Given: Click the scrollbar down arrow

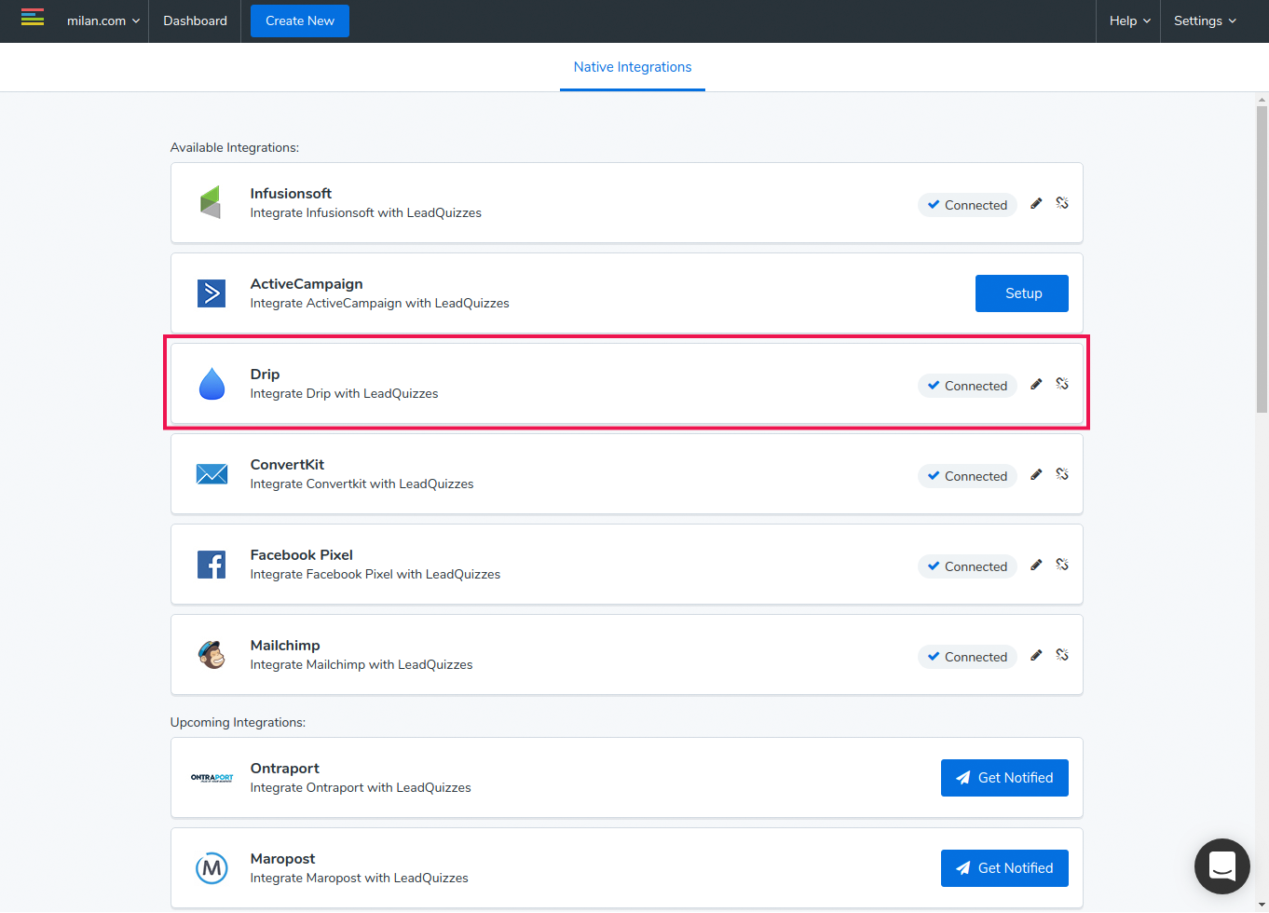Looking at the screenshot, I should [x=1262, y=906].
